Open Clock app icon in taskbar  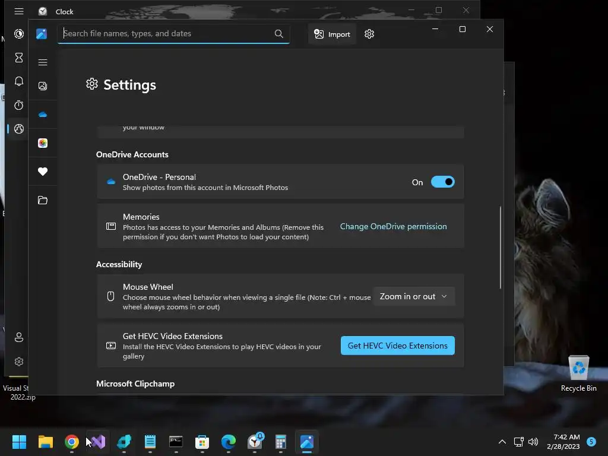[x=255, y=442]
